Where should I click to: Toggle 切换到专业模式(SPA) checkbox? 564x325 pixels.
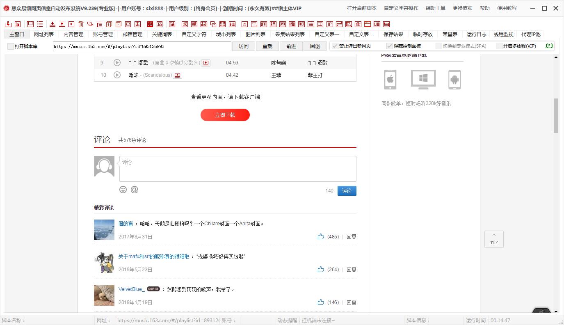coord(439,46)
